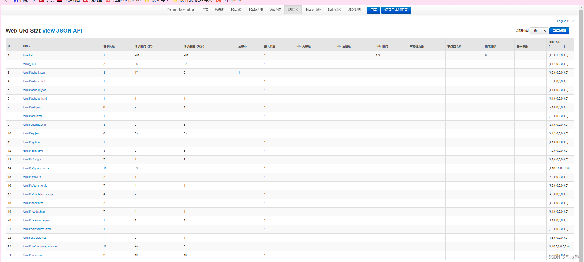Open the /druid/css/bootstrap.min.css link

40,246
